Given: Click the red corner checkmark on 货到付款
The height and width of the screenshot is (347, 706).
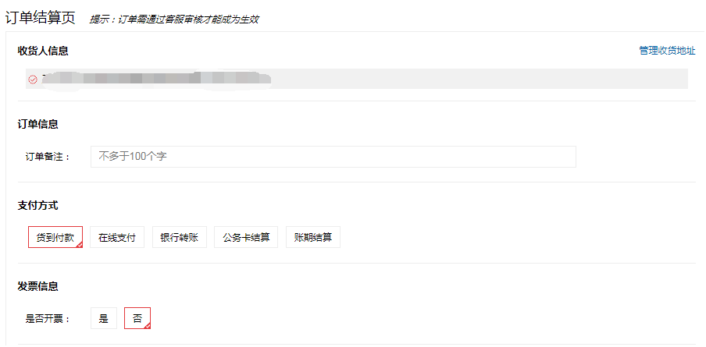Looking at the screenshot, I should pyautogui.click(x=79, y=244).
